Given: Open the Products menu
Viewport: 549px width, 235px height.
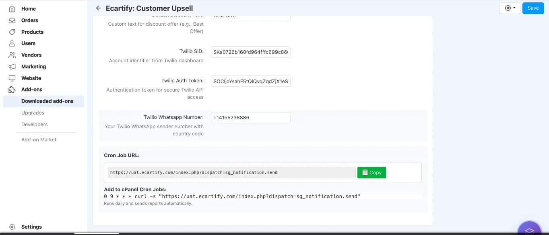Looking at the screenshot, I should point(32,32).
